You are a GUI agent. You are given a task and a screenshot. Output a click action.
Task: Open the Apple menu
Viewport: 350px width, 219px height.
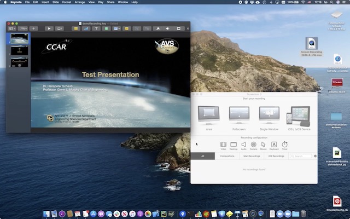(5, 2)
